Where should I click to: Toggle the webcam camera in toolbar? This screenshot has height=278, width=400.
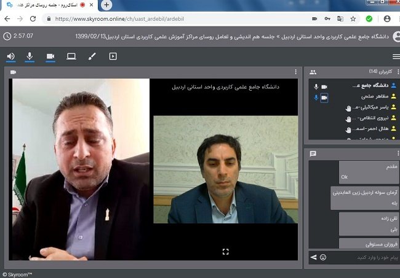pyautogui.click(x=50, y=56)
